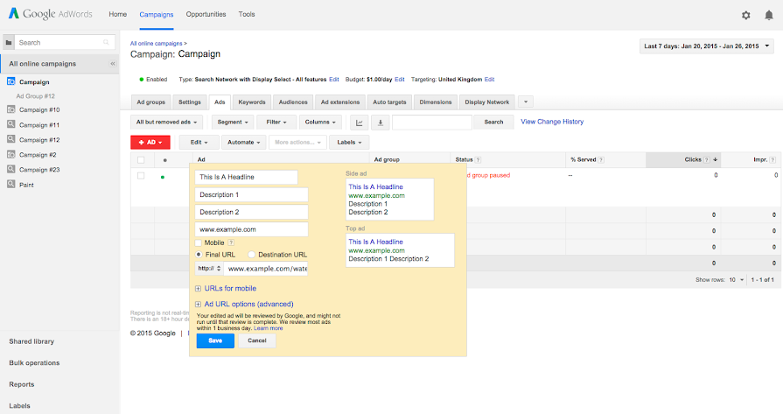
Task: Click the settings gear icon
Action: (745, 15)
